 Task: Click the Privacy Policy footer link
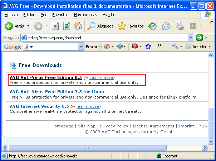pyautogui.click(x=114, y=126)
